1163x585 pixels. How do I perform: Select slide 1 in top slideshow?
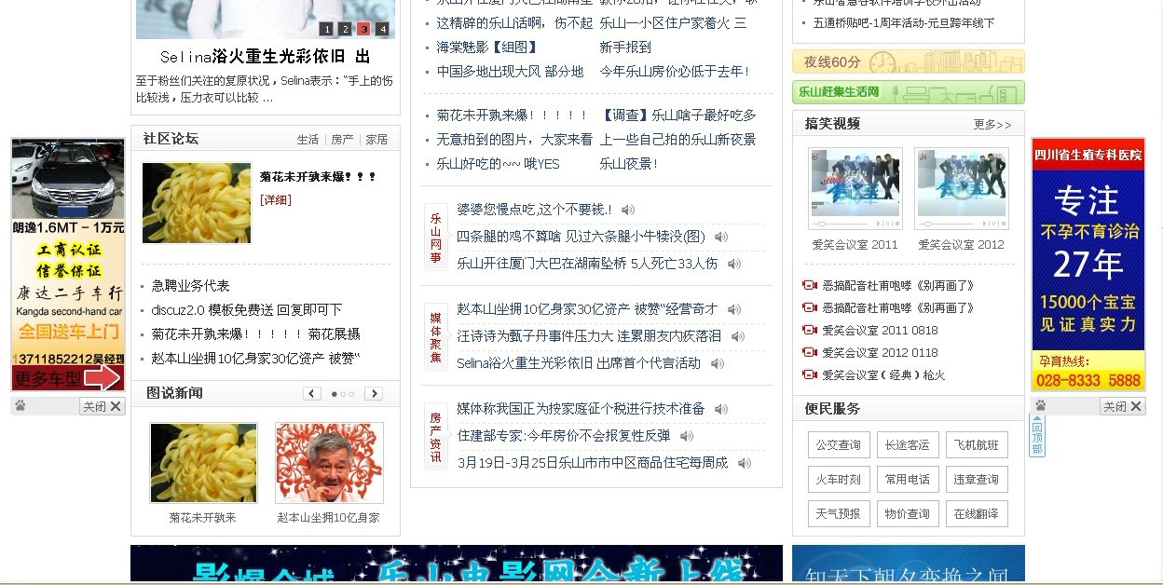327,29
